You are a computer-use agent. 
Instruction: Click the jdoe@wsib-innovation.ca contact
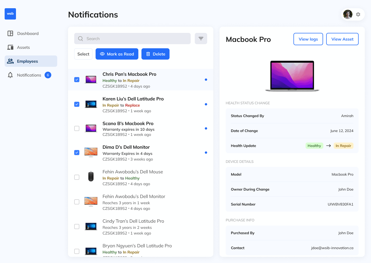pyautogui.click(x=332, y=248)
